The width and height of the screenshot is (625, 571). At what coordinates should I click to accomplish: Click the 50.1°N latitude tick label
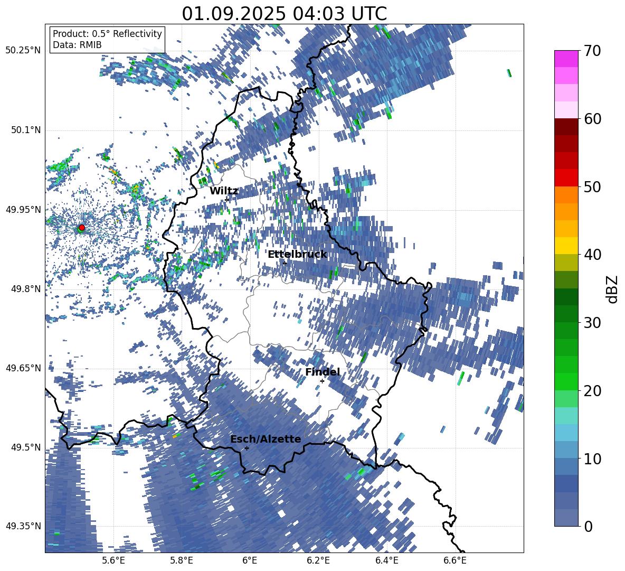pos(25,130)
